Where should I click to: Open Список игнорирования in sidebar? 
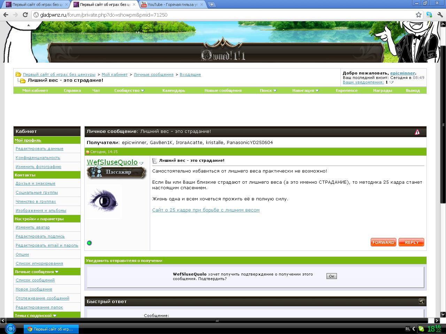[39, 263]
